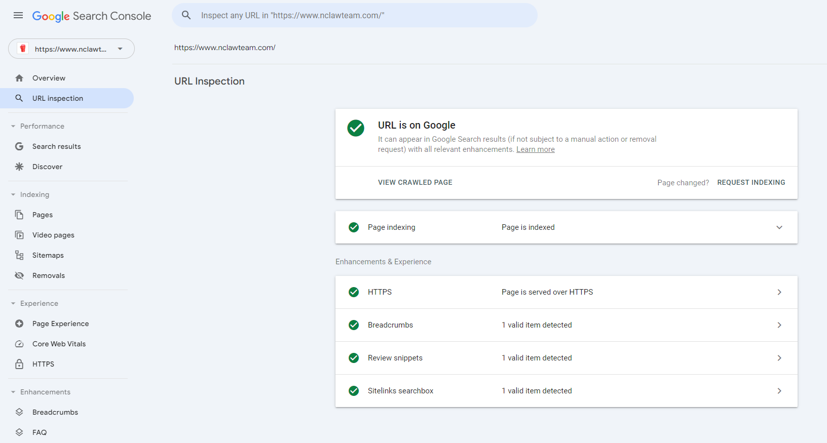Screen dimensions: 827x443
Task: Click the green check on Breadcrumbs row
Action: click(354, 325)
